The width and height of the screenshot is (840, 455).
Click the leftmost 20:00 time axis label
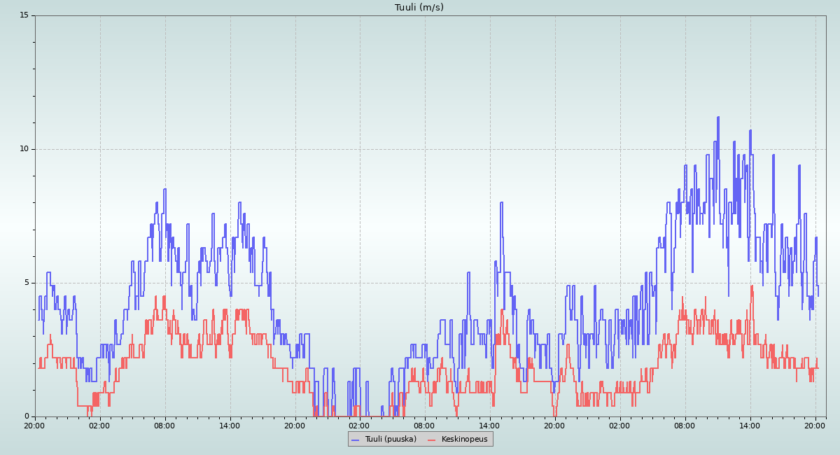click(34, 425)
